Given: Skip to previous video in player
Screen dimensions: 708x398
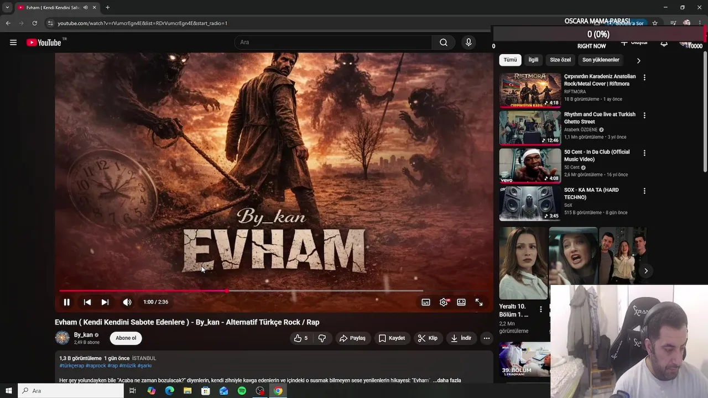Looking at the screenshot, I should (x=87, y=302).
